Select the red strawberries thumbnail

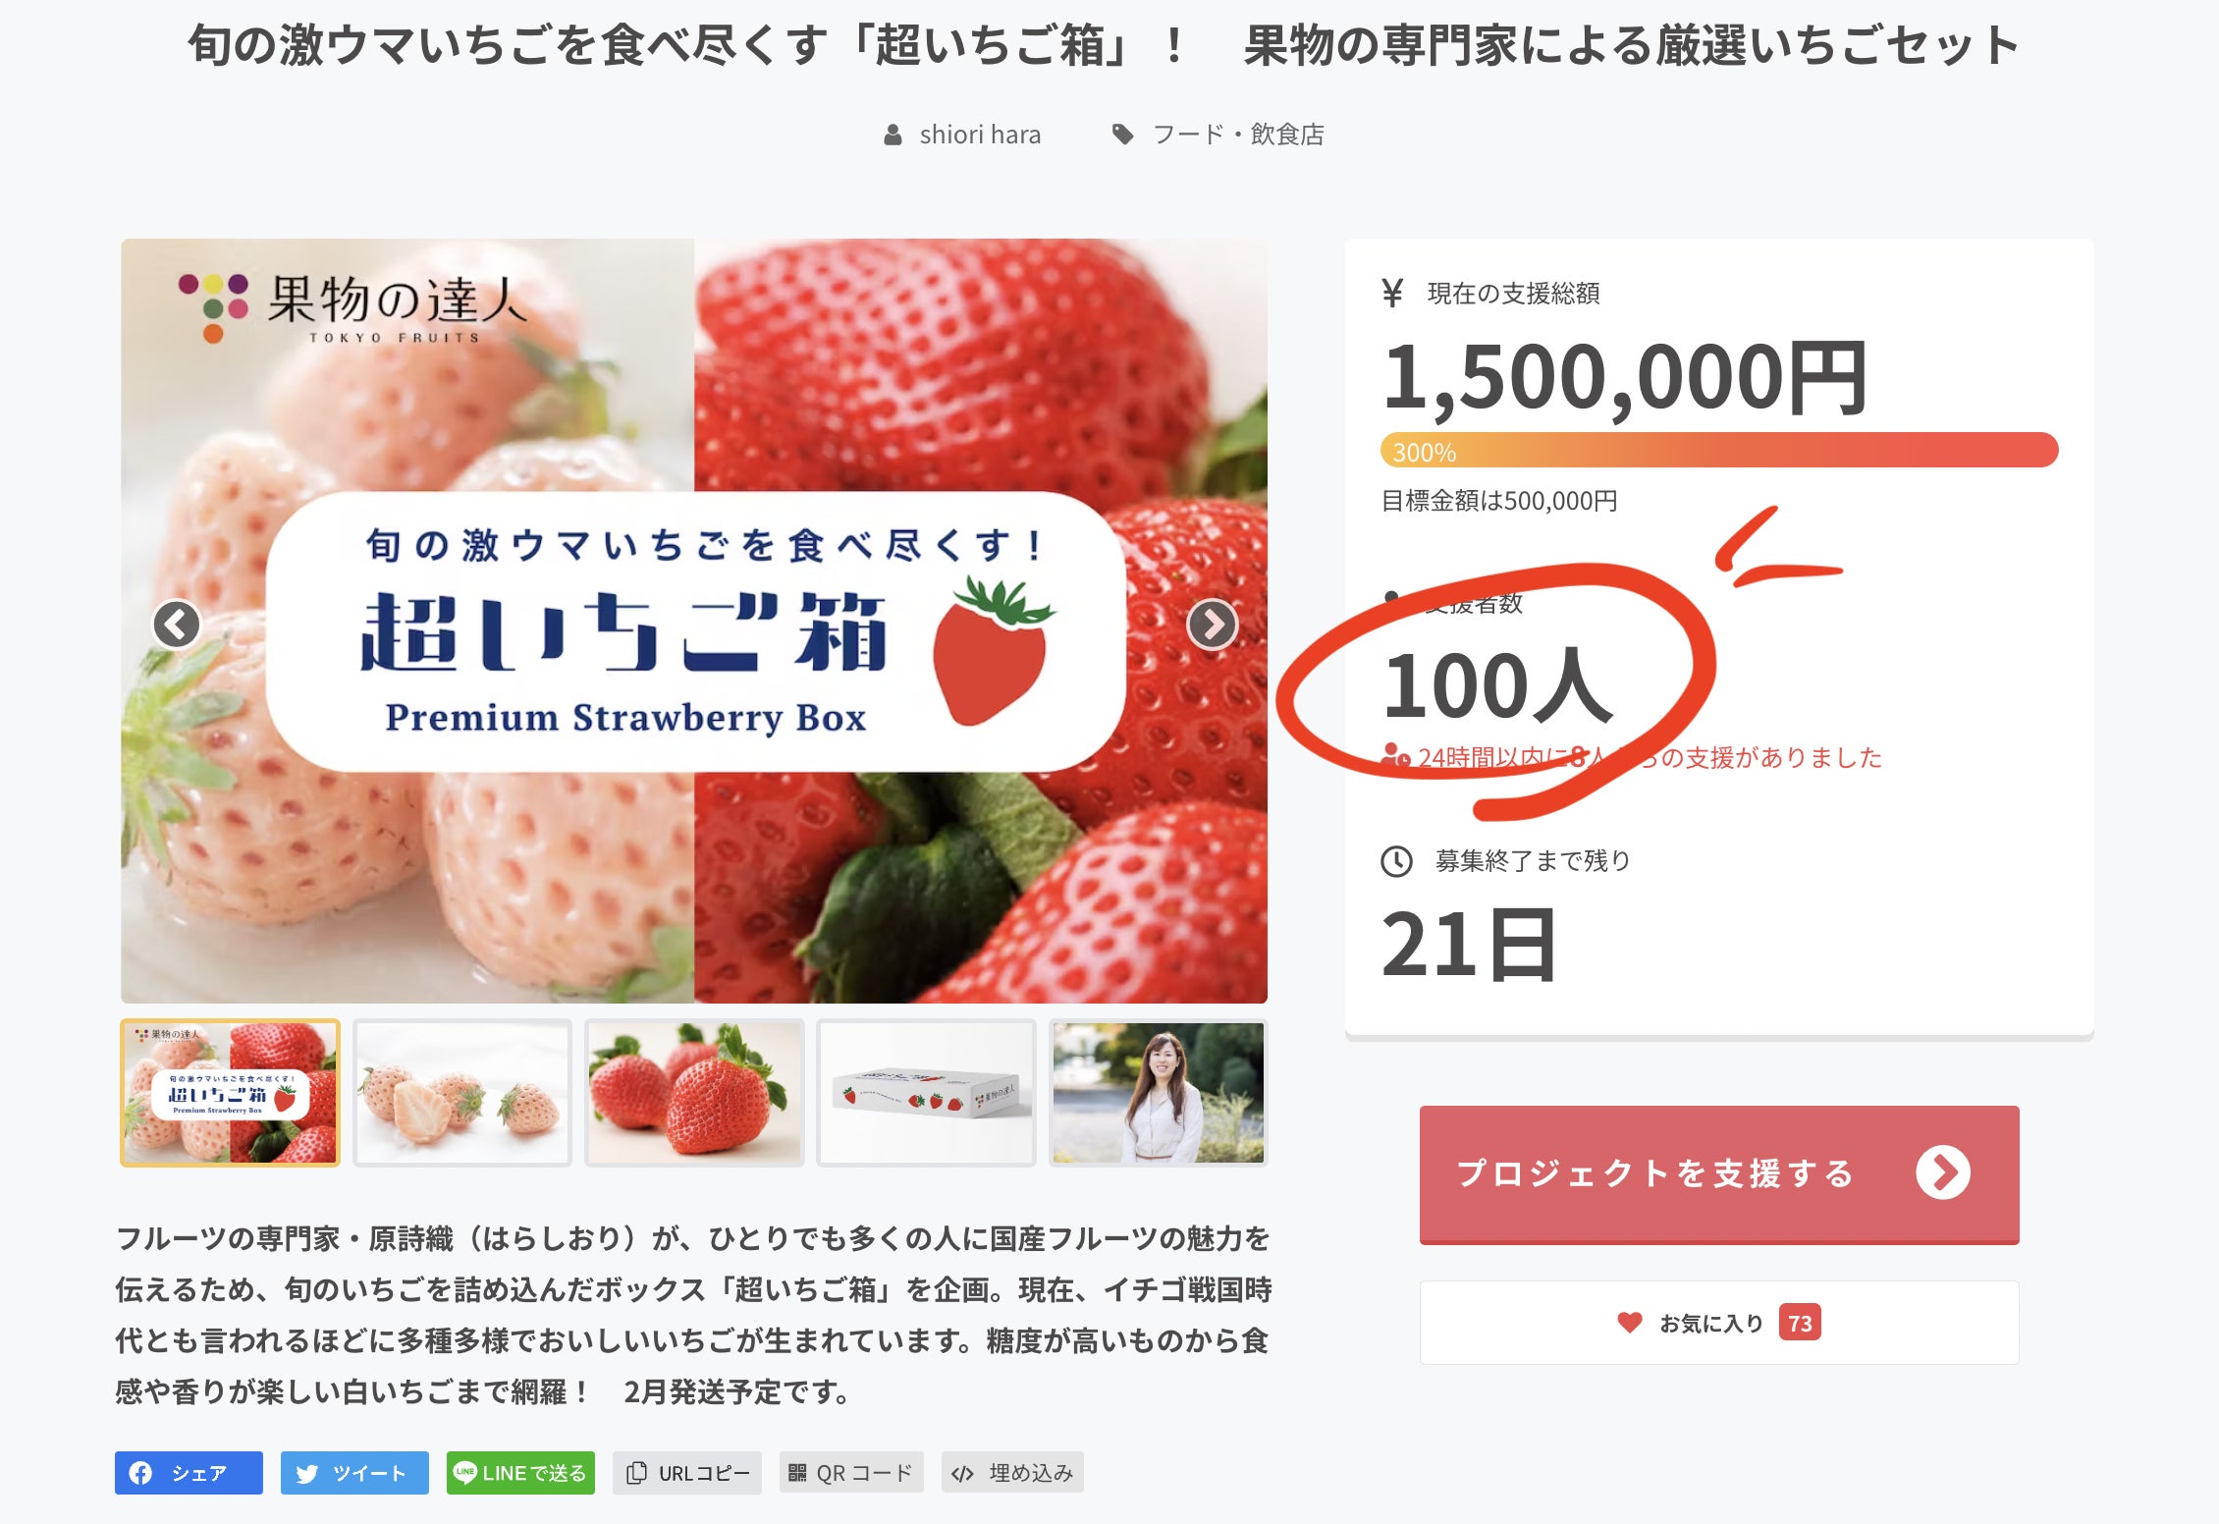[x=694, y=1093]
